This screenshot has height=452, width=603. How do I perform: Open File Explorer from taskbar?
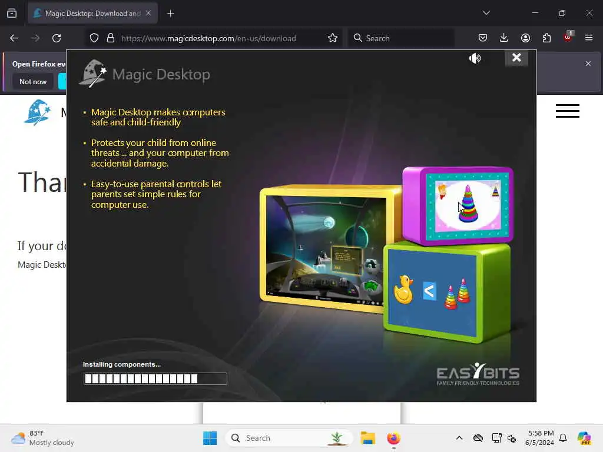(x=367, y=438)
